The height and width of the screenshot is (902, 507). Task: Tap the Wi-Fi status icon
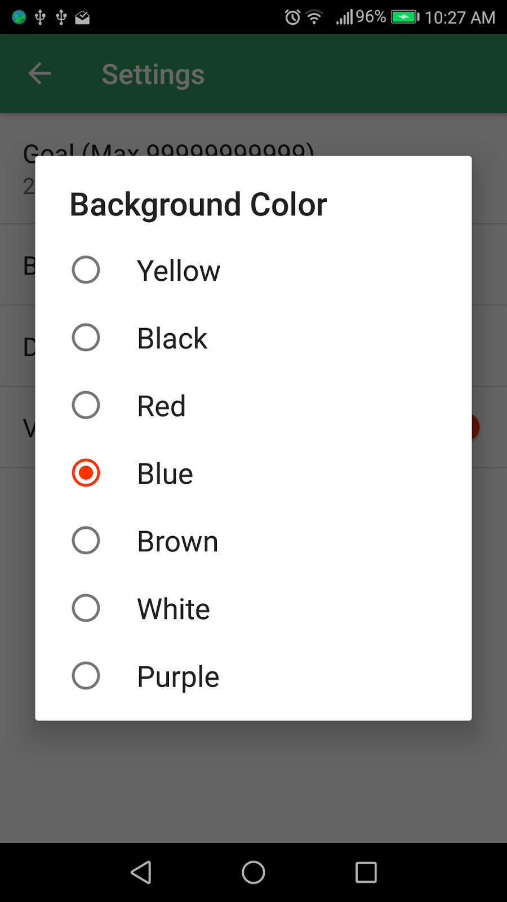tap(314, 17)
